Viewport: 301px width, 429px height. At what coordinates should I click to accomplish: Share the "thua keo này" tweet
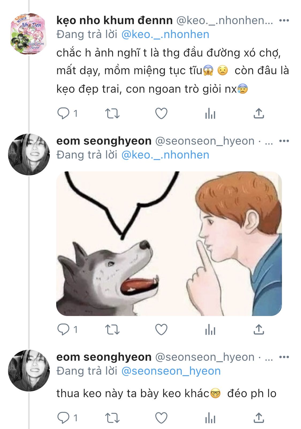(258, 418)
